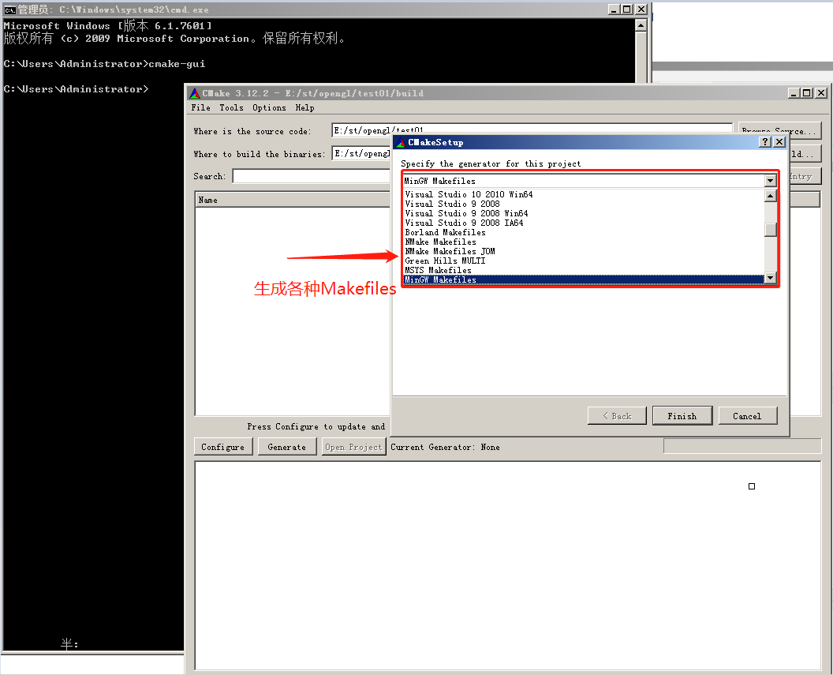Screen dimensions: 833x675
Task: Minimize the CMake main window
Action: pyautogui.click(x=794, y=93)
